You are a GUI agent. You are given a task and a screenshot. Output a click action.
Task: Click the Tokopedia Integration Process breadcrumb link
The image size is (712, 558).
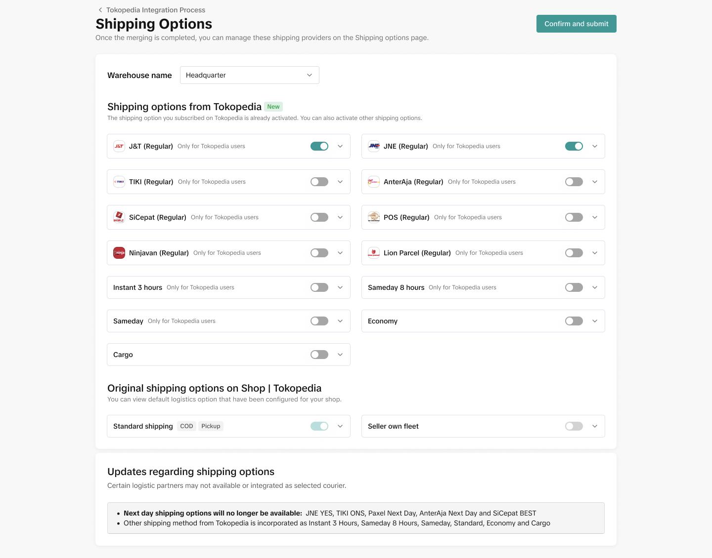(155, 10)
